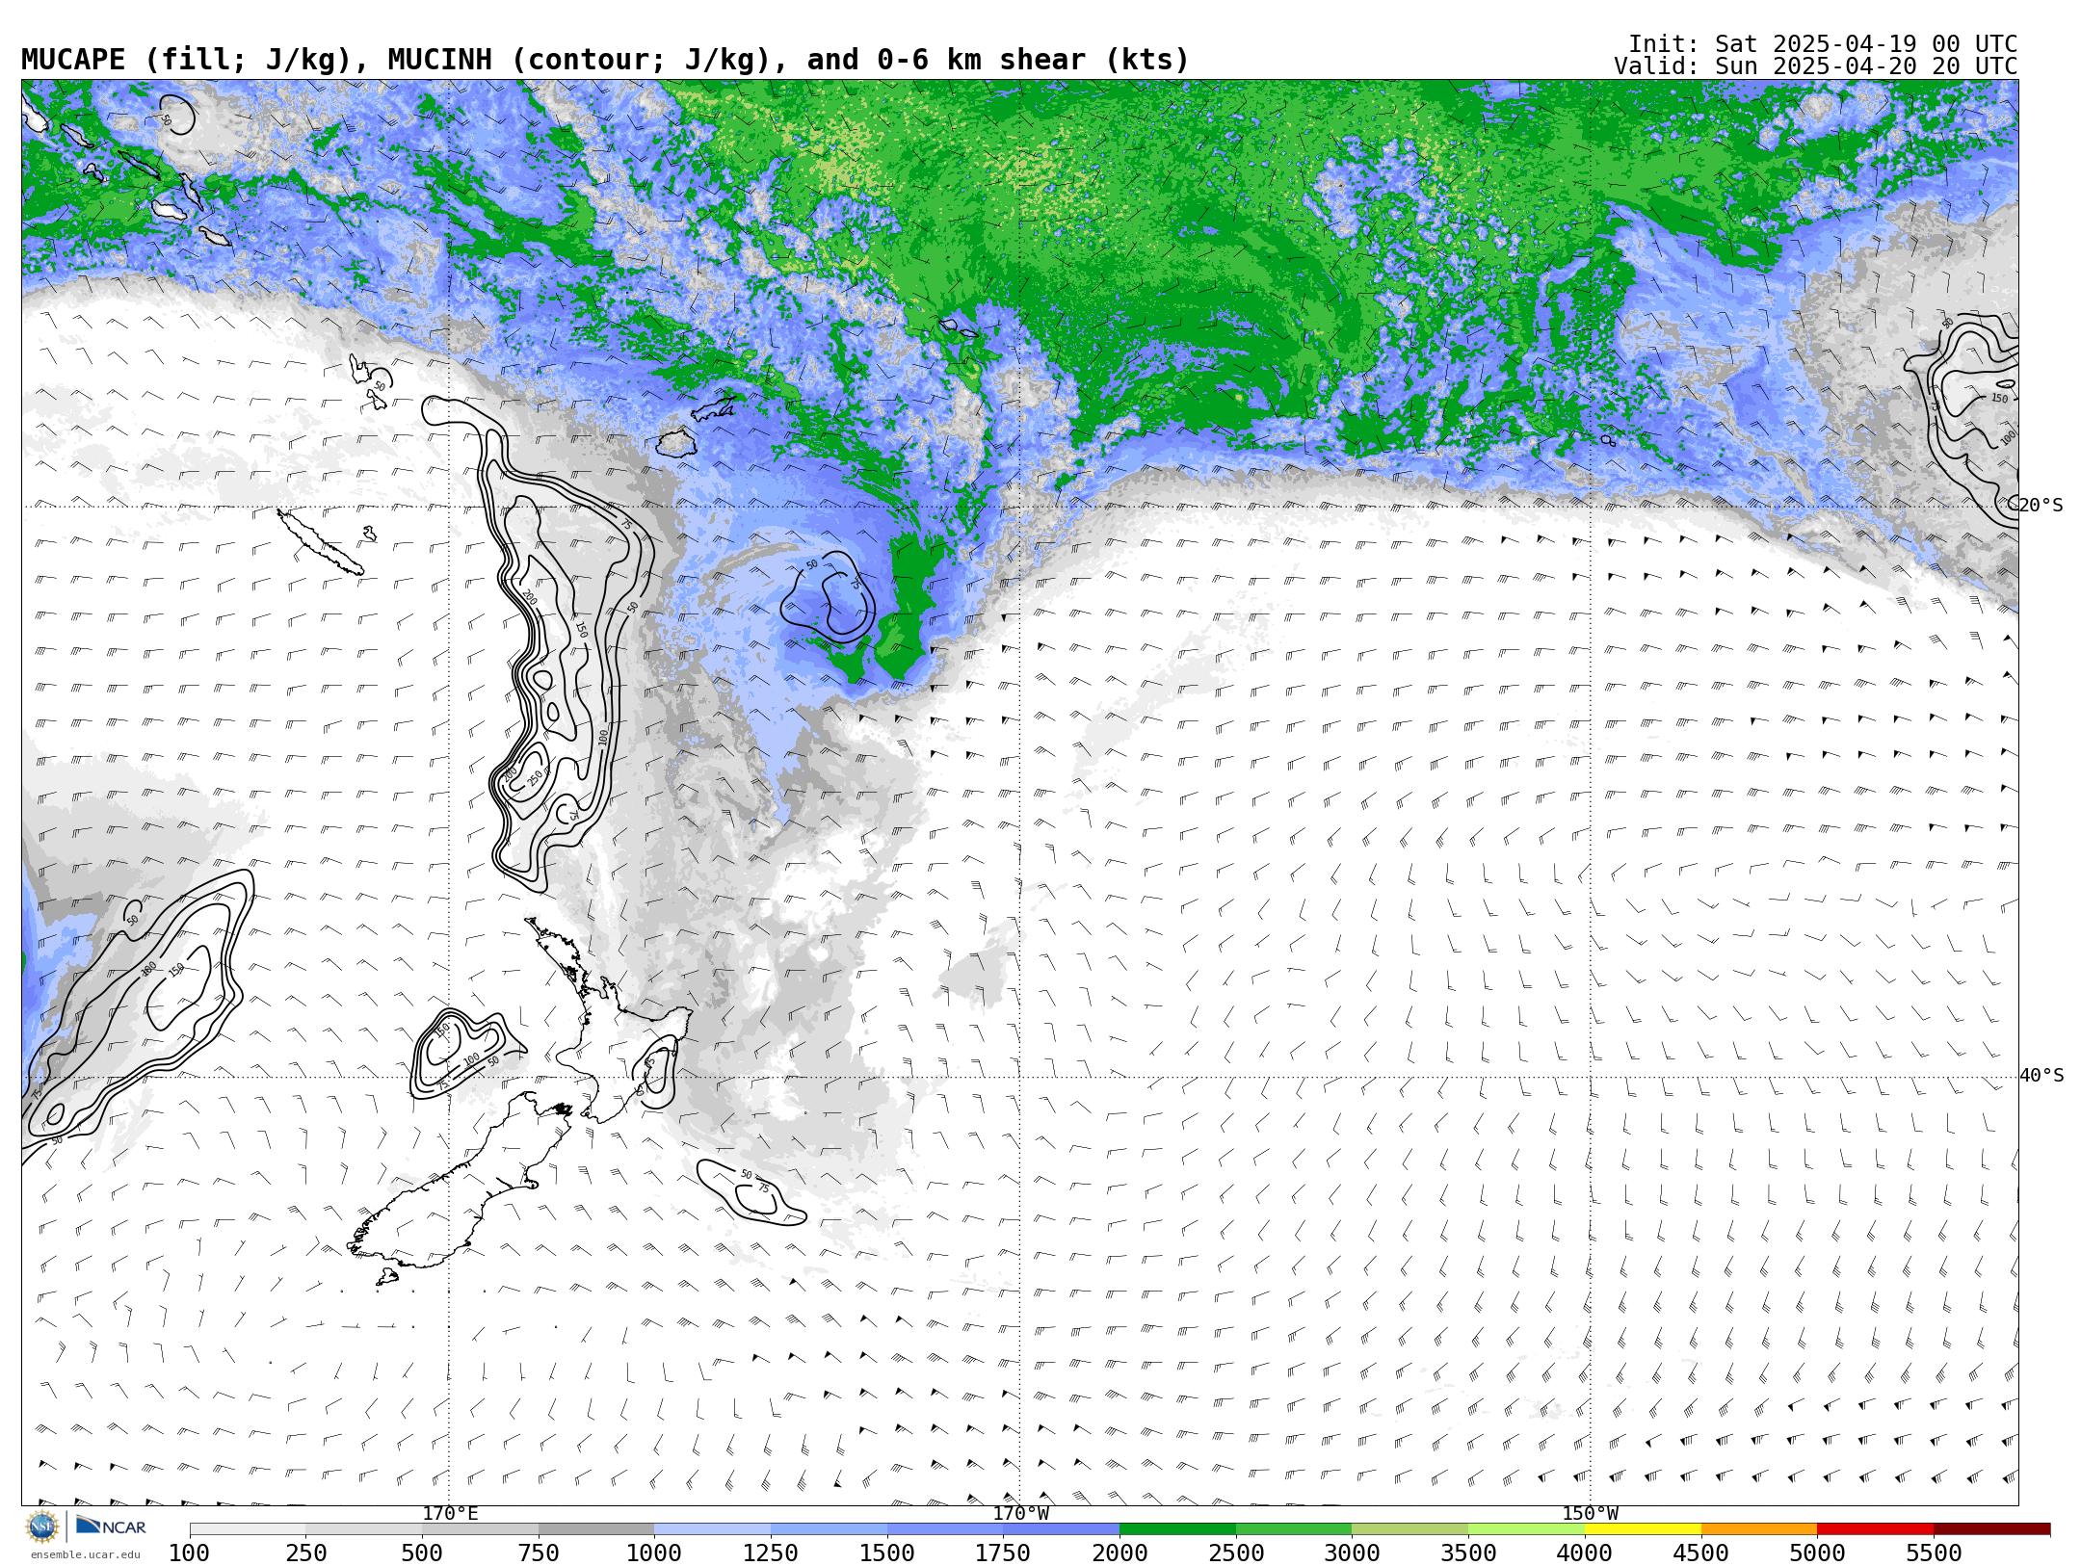Click the NCAR logo
This screenshot has width=2081, height=1566.
tap(111, 1527)
